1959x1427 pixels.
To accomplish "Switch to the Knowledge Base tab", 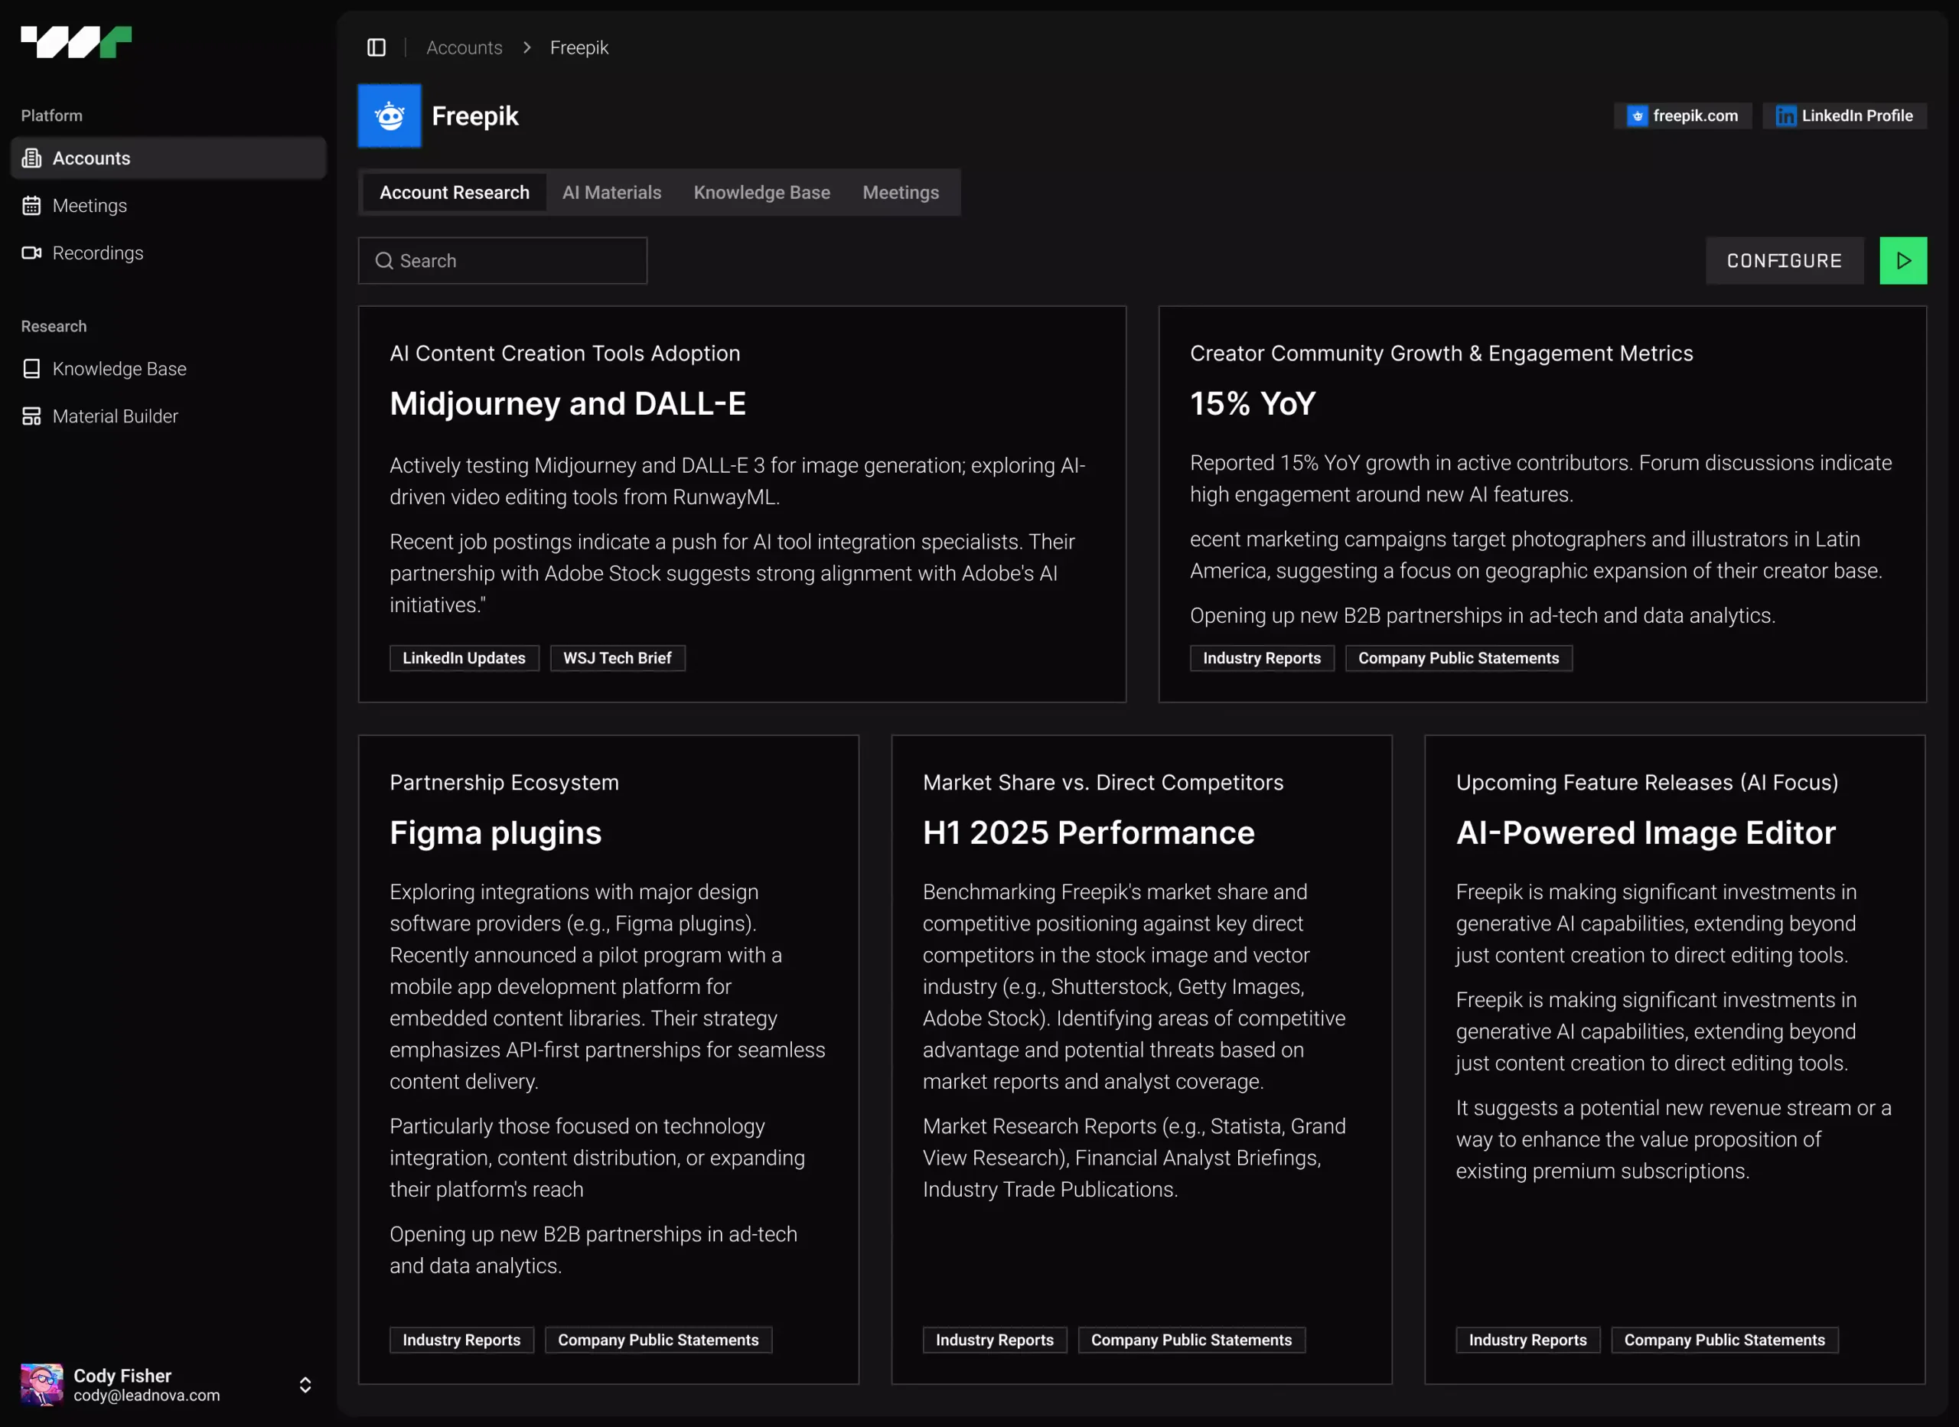I will pos(762,193).
